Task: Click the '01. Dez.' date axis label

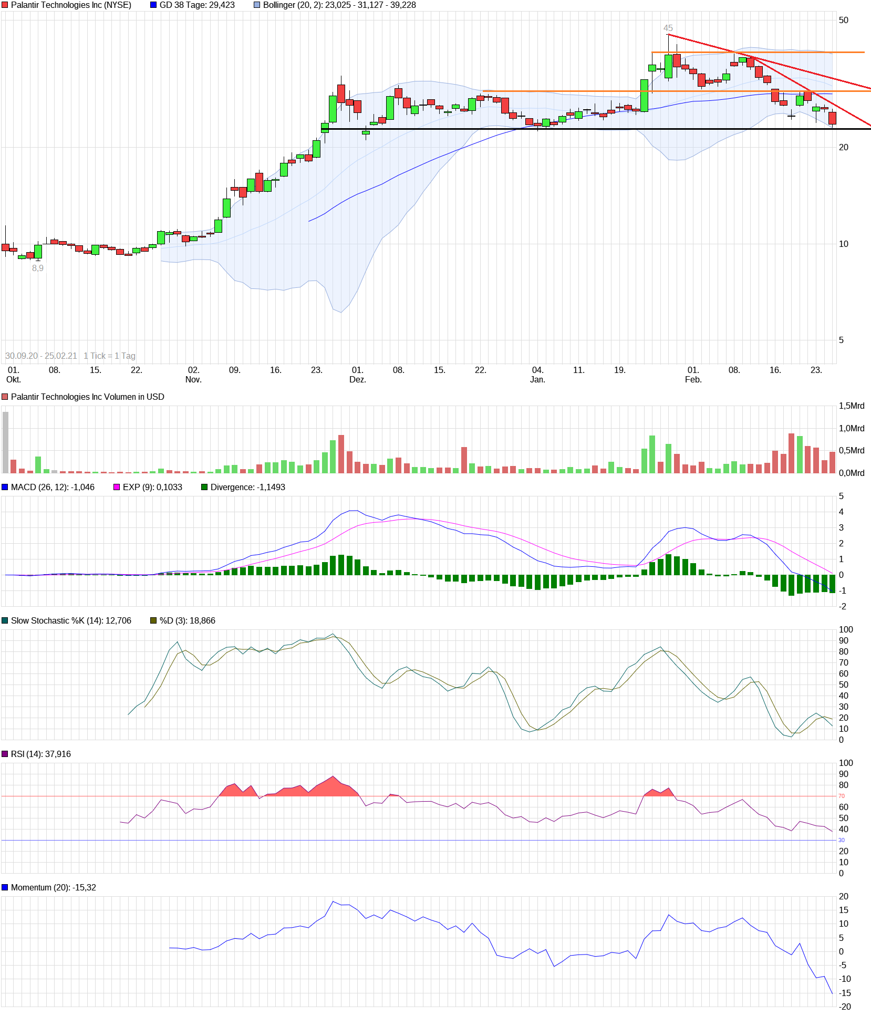Action: (358, 375)
